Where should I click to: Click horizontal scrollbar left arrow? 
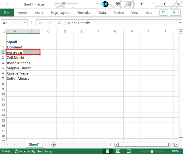116,145
